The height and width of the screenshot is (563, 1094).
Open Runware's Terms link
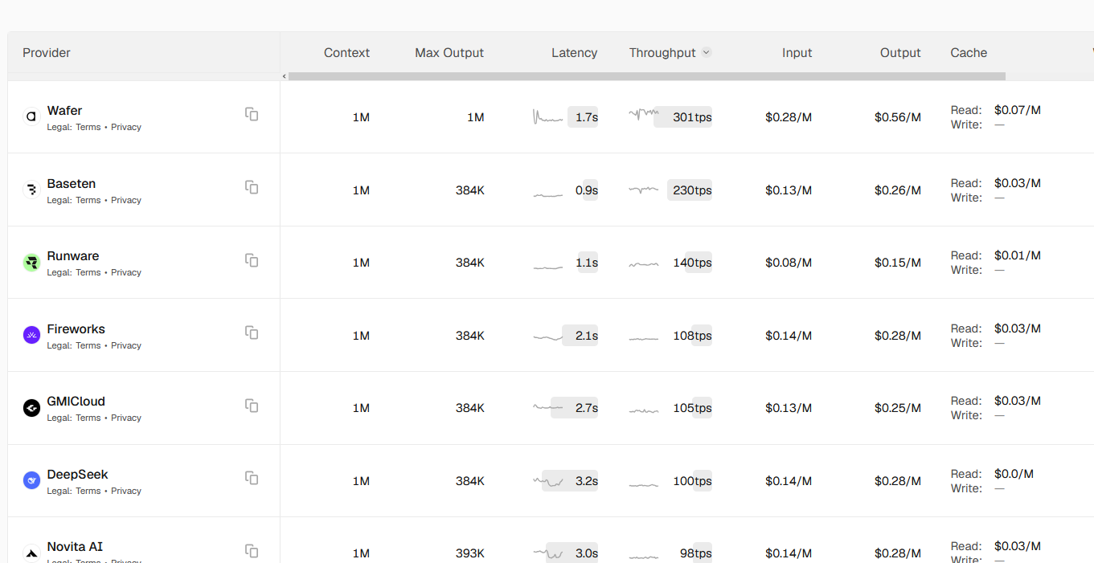click(x=88, y=272)
